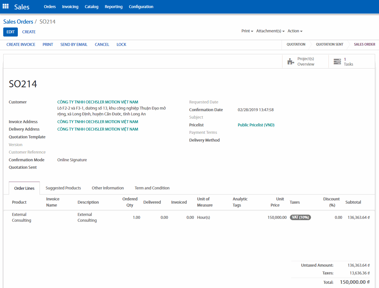
Task: Expand the Print dropdown
Action: (247, 31)
